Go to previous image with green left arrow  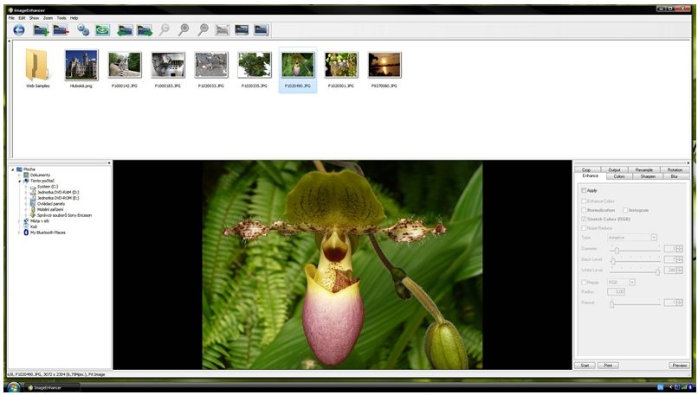coord(125,30)
